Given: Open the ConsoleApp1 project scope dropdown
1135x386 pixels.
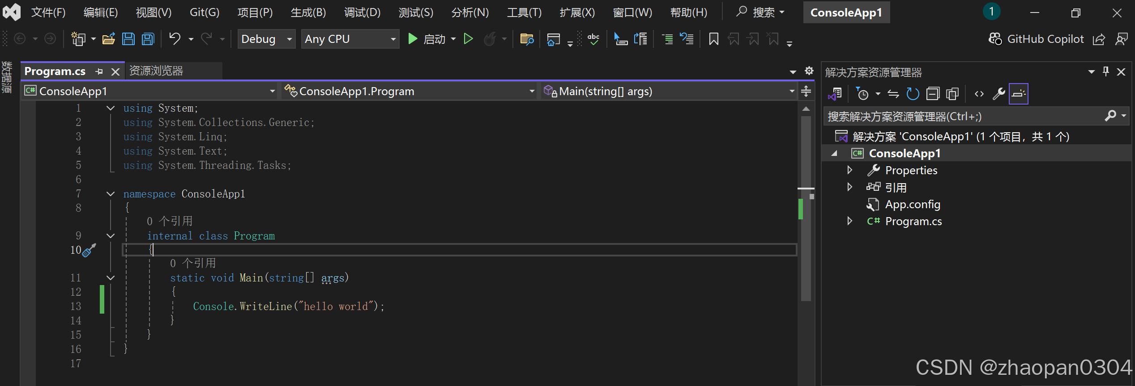Looking at the screenshot, I should tap(149, 91).
